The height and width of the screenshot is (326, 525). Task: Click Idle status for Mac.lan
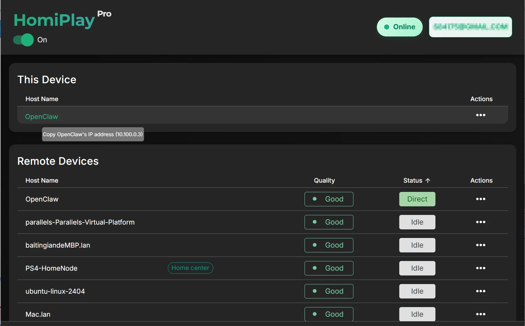[x=417, y=314]
